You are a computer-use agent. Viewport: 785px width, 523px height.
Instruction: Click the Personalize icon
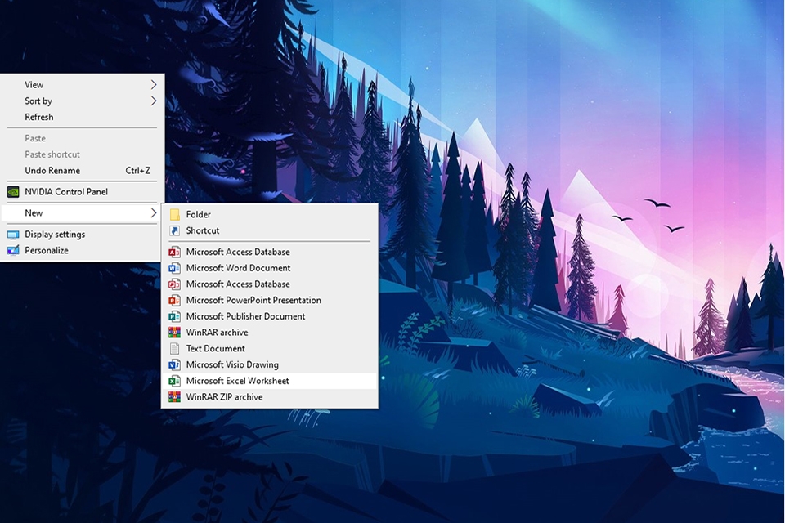13,251
